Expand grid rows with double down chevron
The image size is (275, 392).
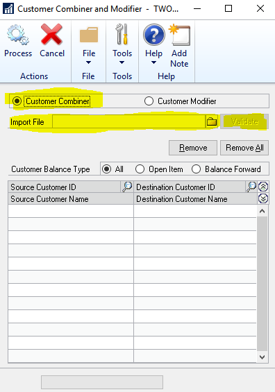(263, 198)
